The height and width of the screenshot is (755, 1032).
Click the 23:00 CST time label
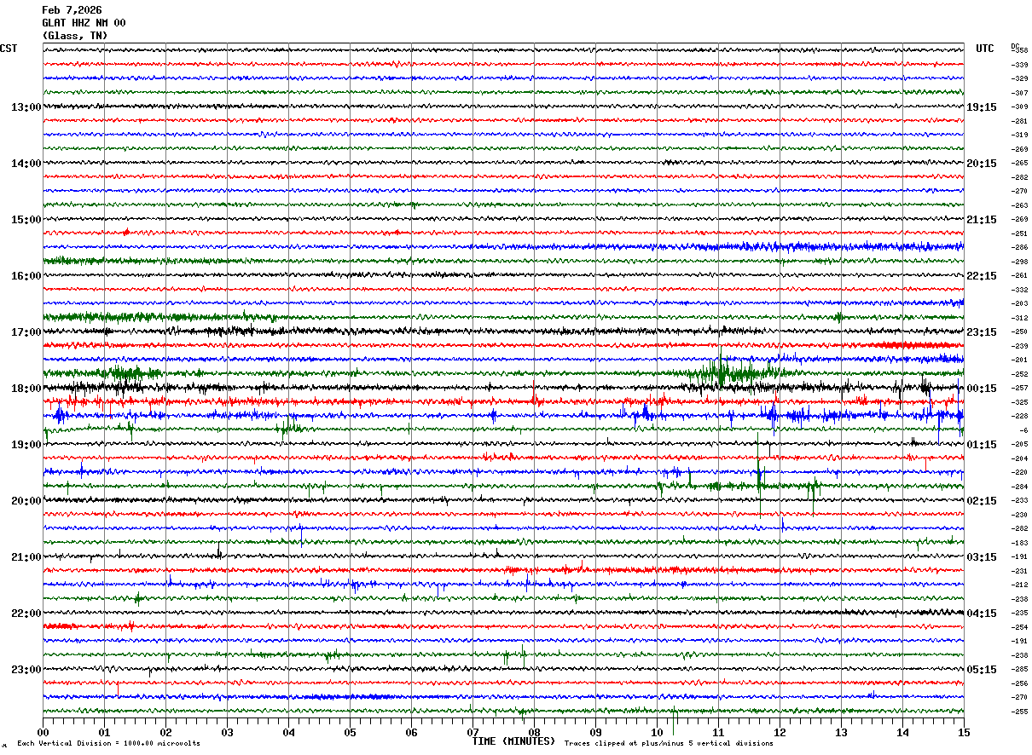click(x=26, y=670)
